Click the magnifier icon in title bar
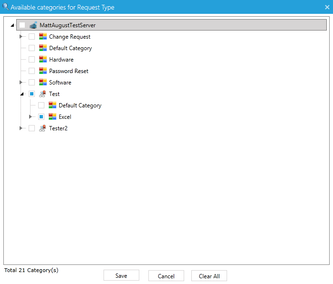Viewport: 333px width, 284px height. click(x=5, y=7)
